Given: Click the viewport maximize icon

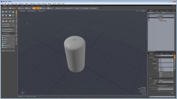Looking at the screenshot, I should 142,11.
